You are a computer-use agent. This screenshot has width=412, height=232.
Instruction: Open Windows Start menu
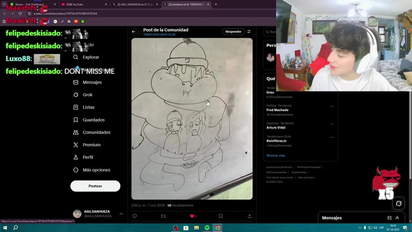[5, 228]
